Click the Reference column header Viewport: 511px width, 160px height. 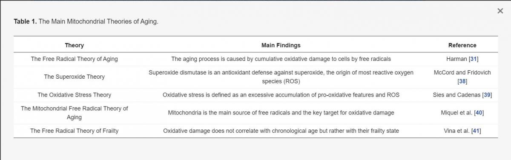(462, 45)
